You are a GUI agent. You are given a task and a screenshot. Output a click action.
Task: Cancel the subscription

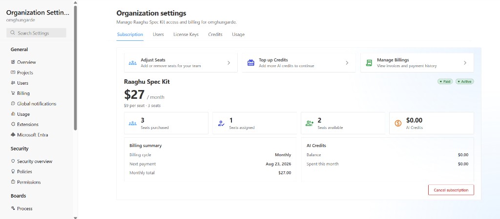(451, 190)
